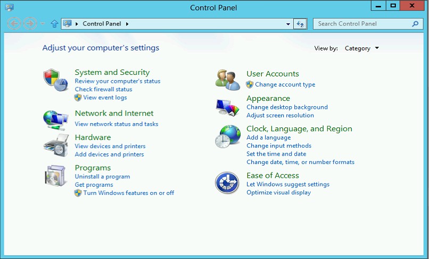429x259 pixels.
Task: Click Add a language
Action: (268, 137)
